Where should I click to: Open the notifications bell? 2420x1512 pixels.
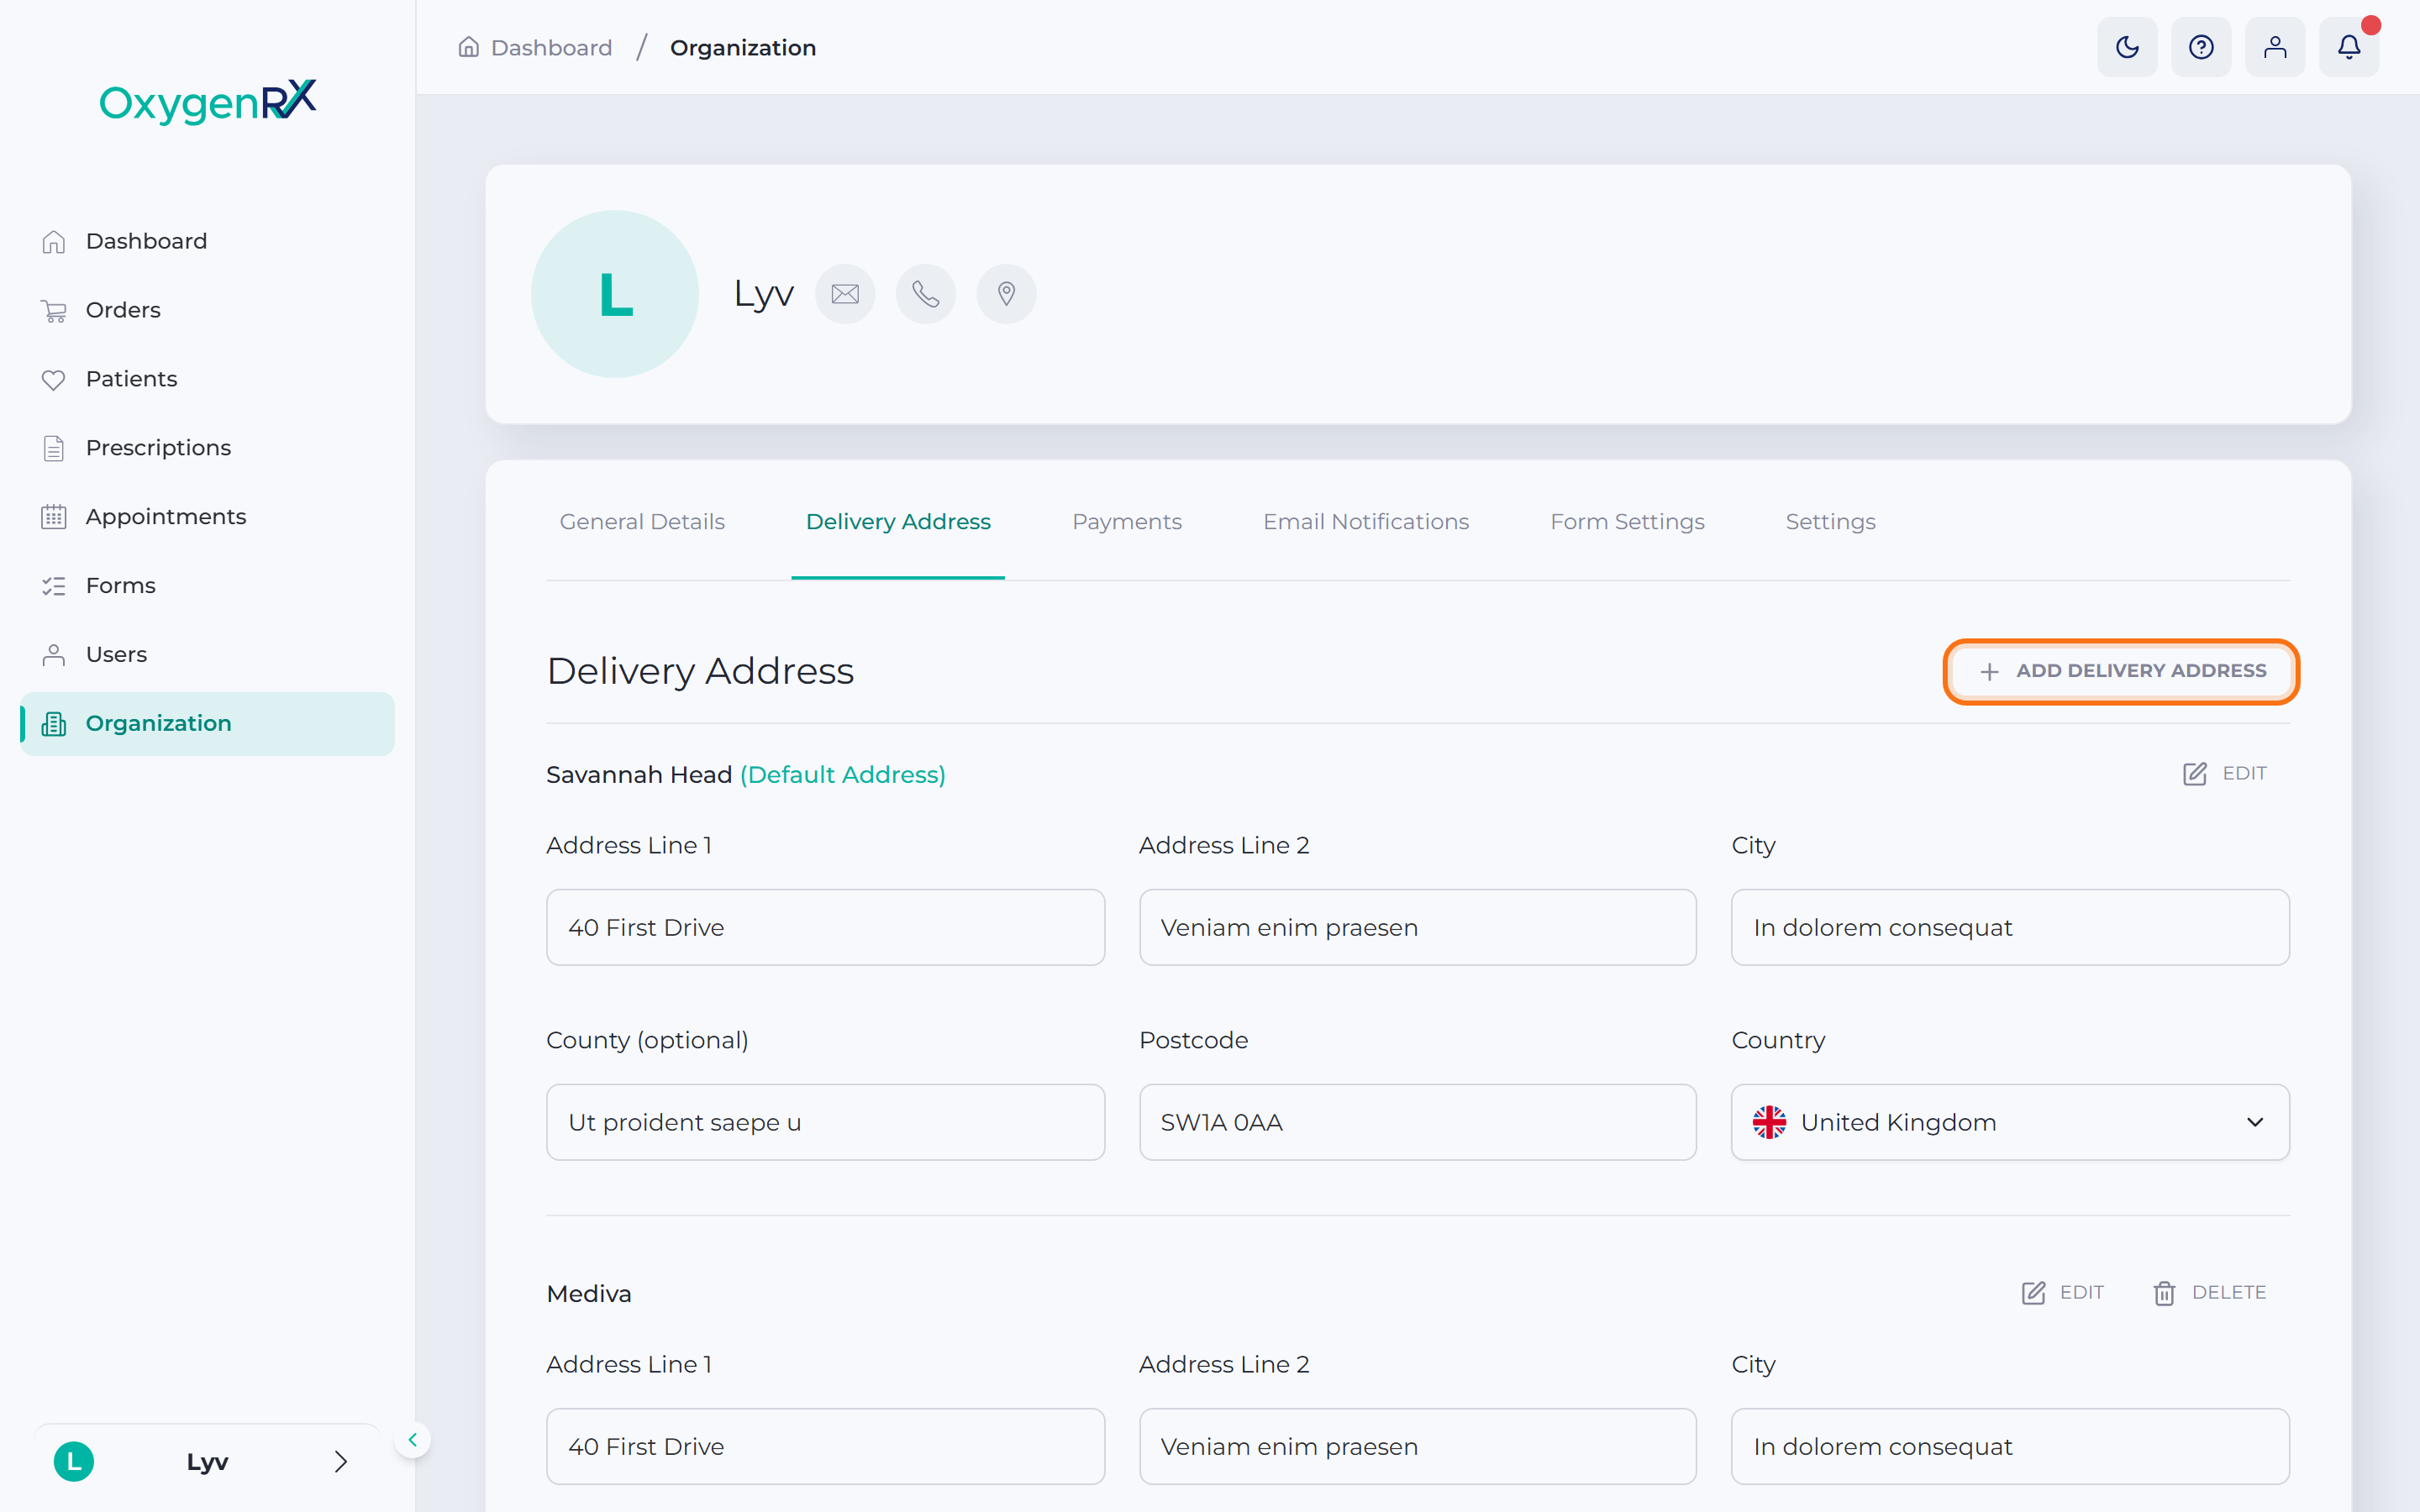tap(2349, 47)
